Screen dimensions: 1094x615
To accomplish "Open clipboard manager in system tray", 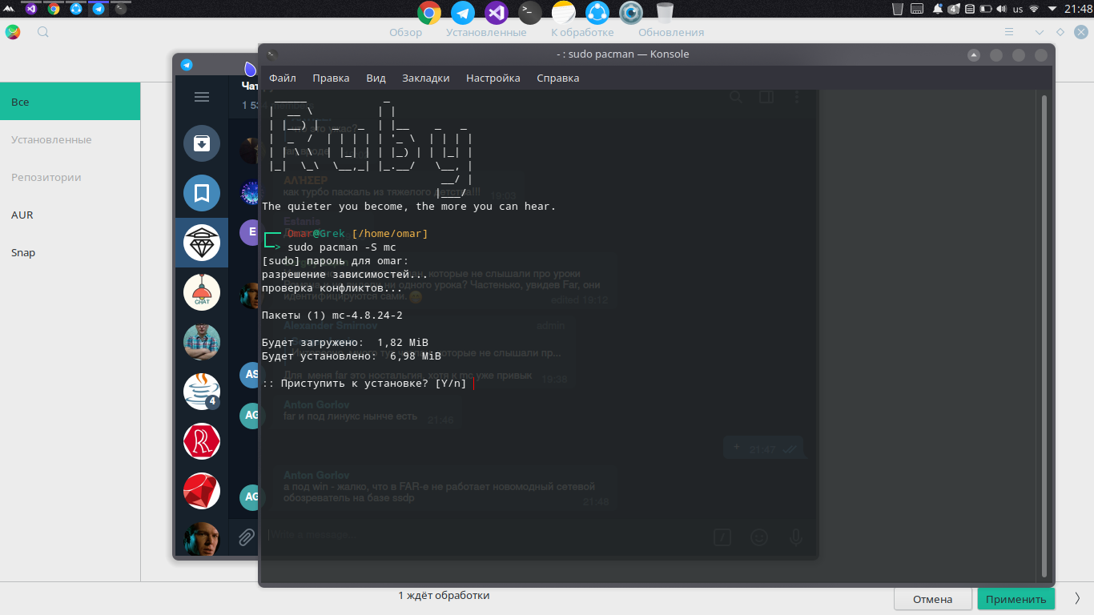I will point(970,9).
